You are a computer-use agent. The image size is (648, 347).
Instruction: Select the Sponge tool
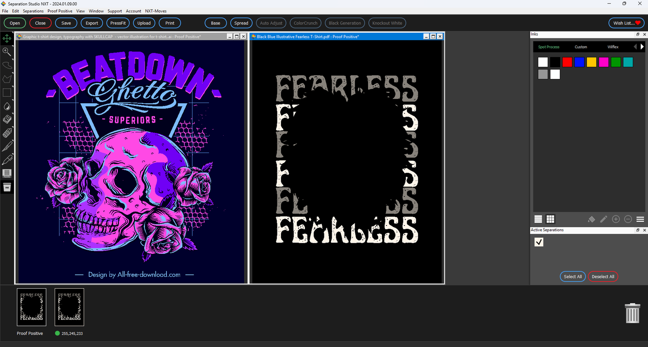(7, 119)
